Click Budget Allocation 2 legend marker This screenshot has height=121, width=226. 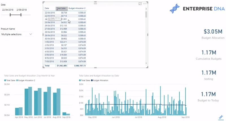pyautogui.click(x=17, y=80)
